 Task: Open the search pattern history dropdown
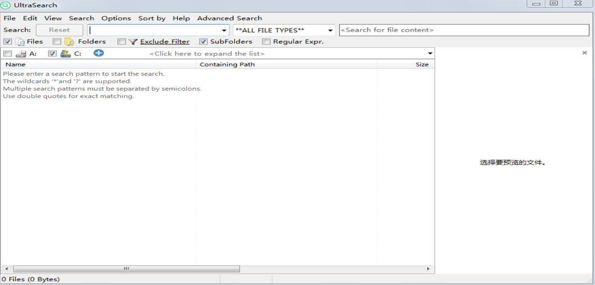224,30
